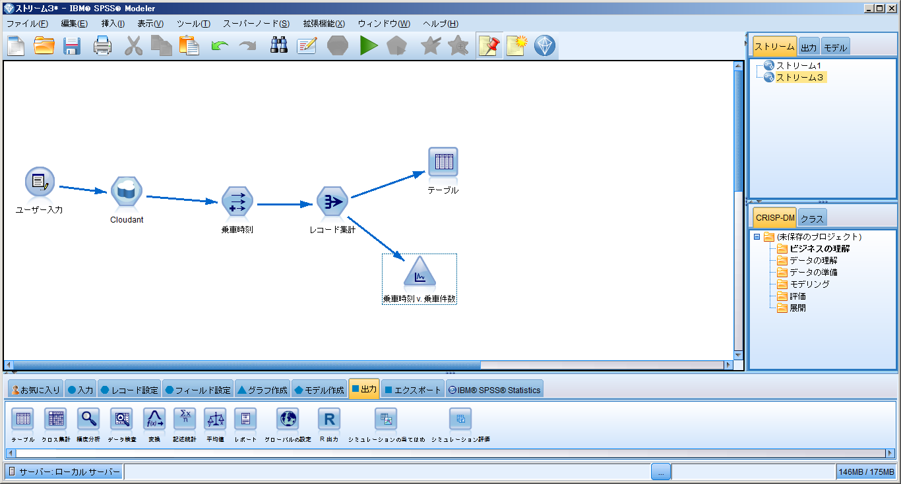
Task: Pick the グローバルの設定 node from the palette
Action: (x=288, y=419)
